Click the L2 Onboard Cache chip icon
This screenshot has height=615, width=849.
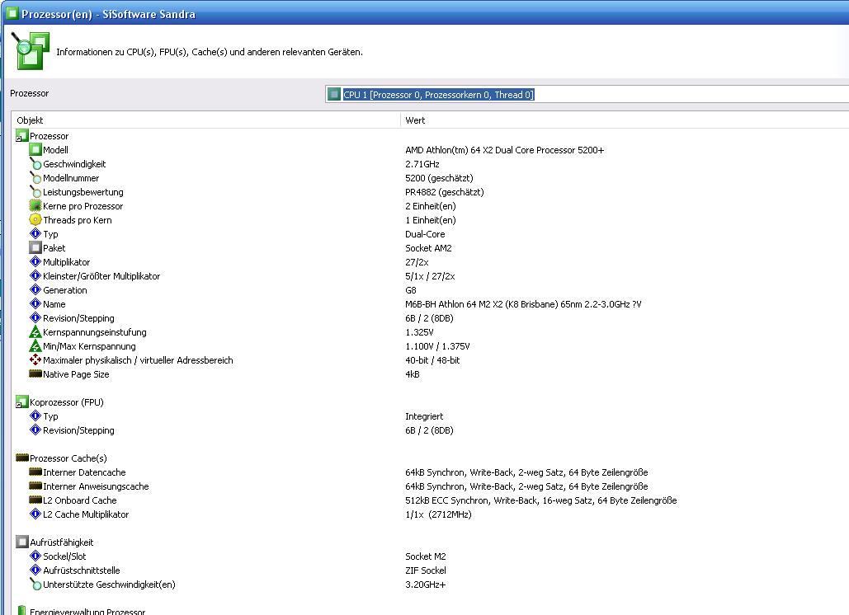click(x=35, y=500)
